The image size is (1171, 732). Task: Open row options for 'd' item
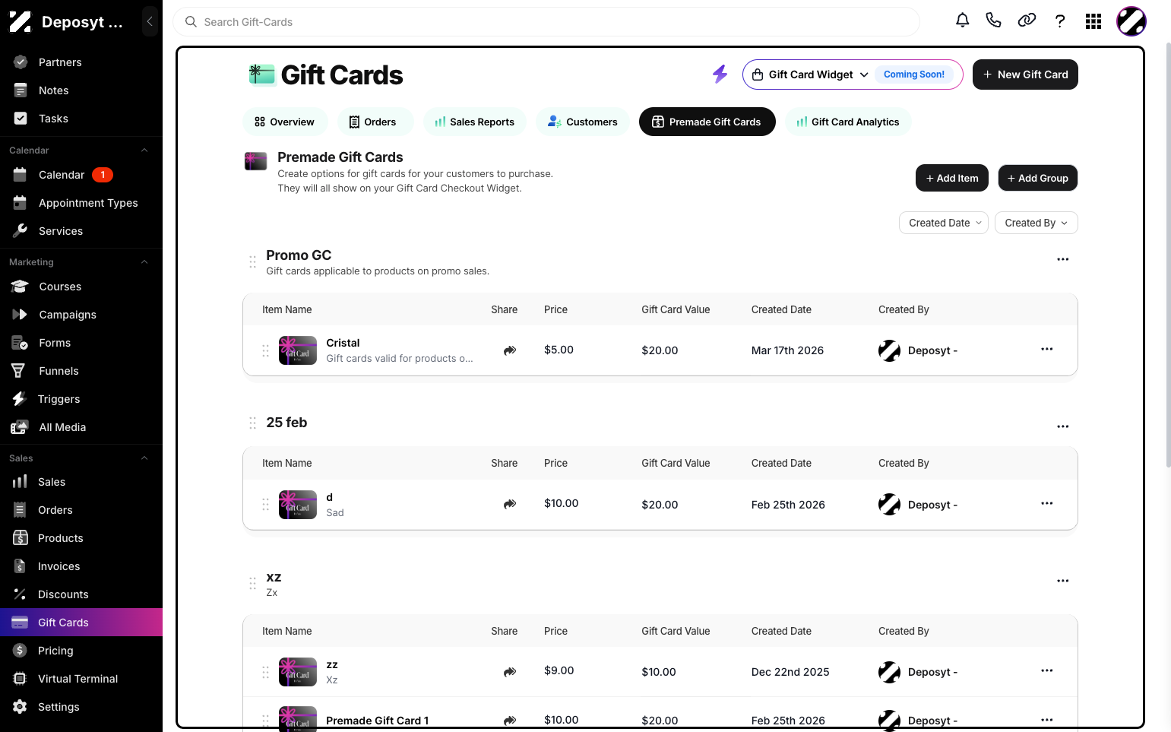(1046, 503)
